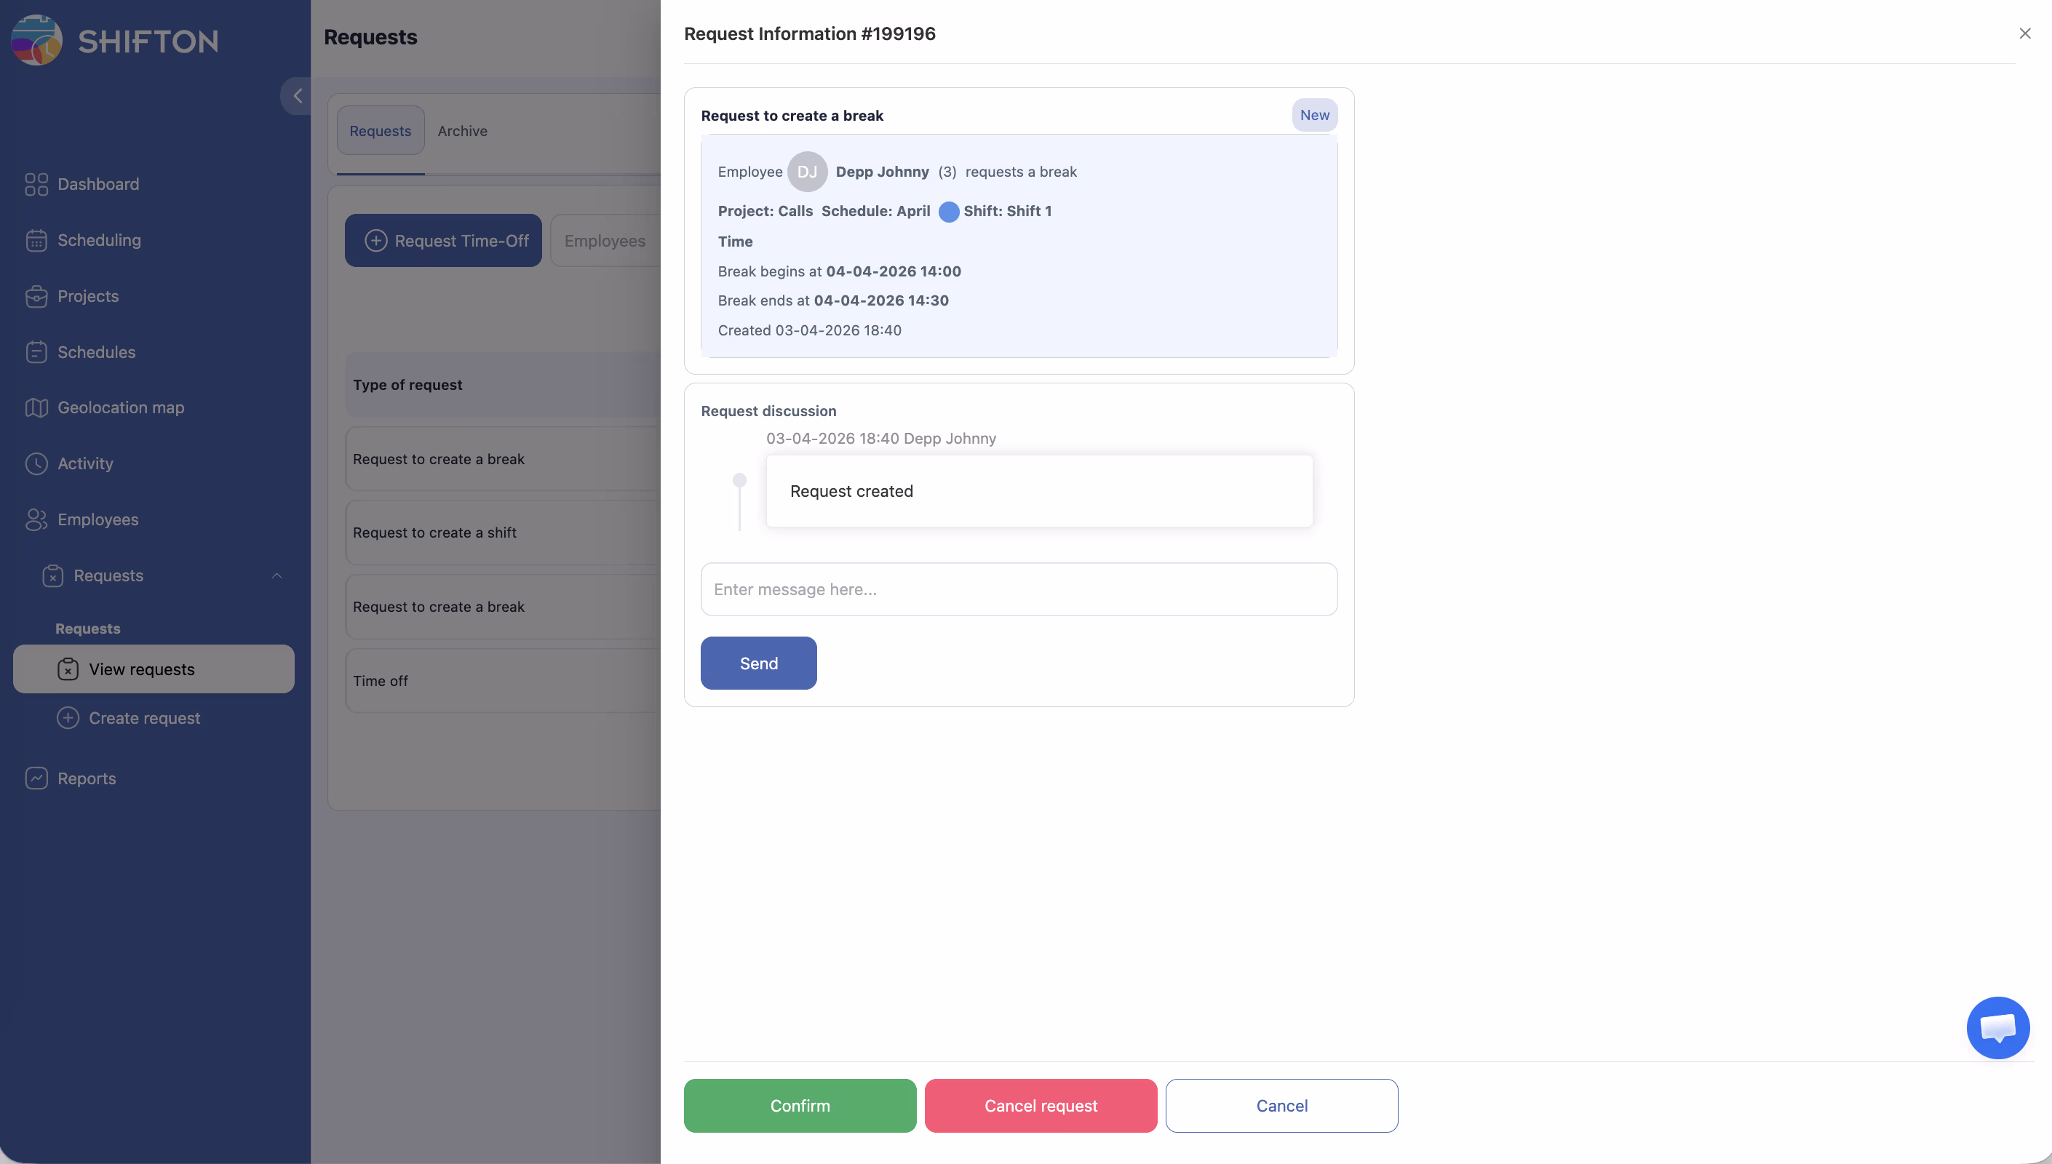Click the blue Shift 1 color dot
The width and height of the screenshot is (2052, 1164).
tap(948, 212)
